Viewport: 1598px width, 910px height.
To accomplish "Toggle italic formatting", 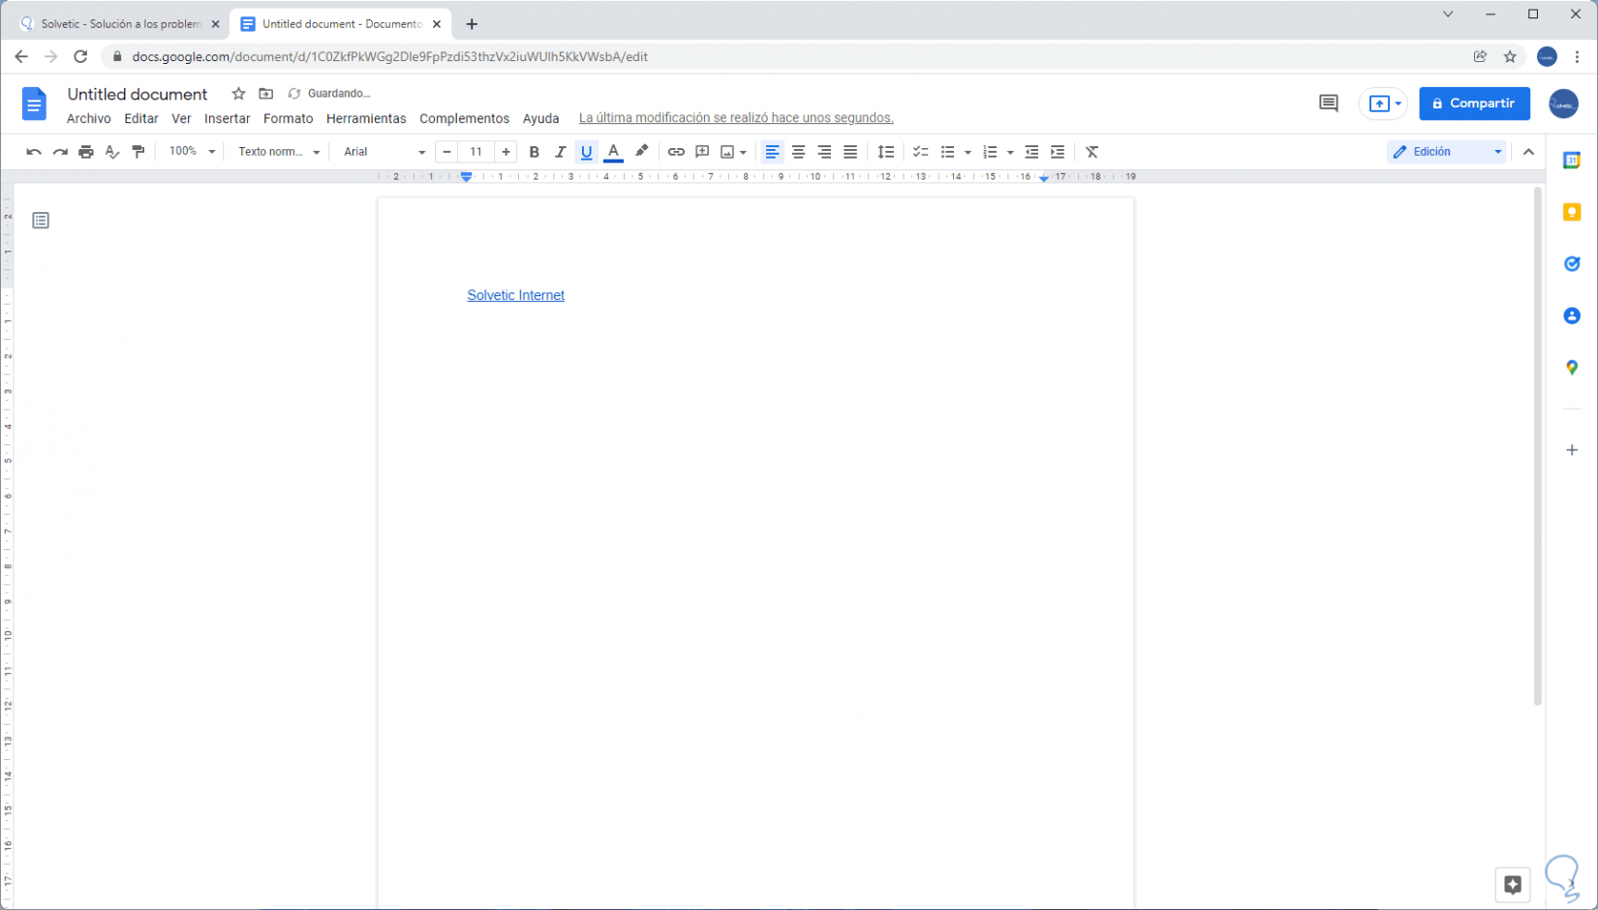I will (560, 152).
